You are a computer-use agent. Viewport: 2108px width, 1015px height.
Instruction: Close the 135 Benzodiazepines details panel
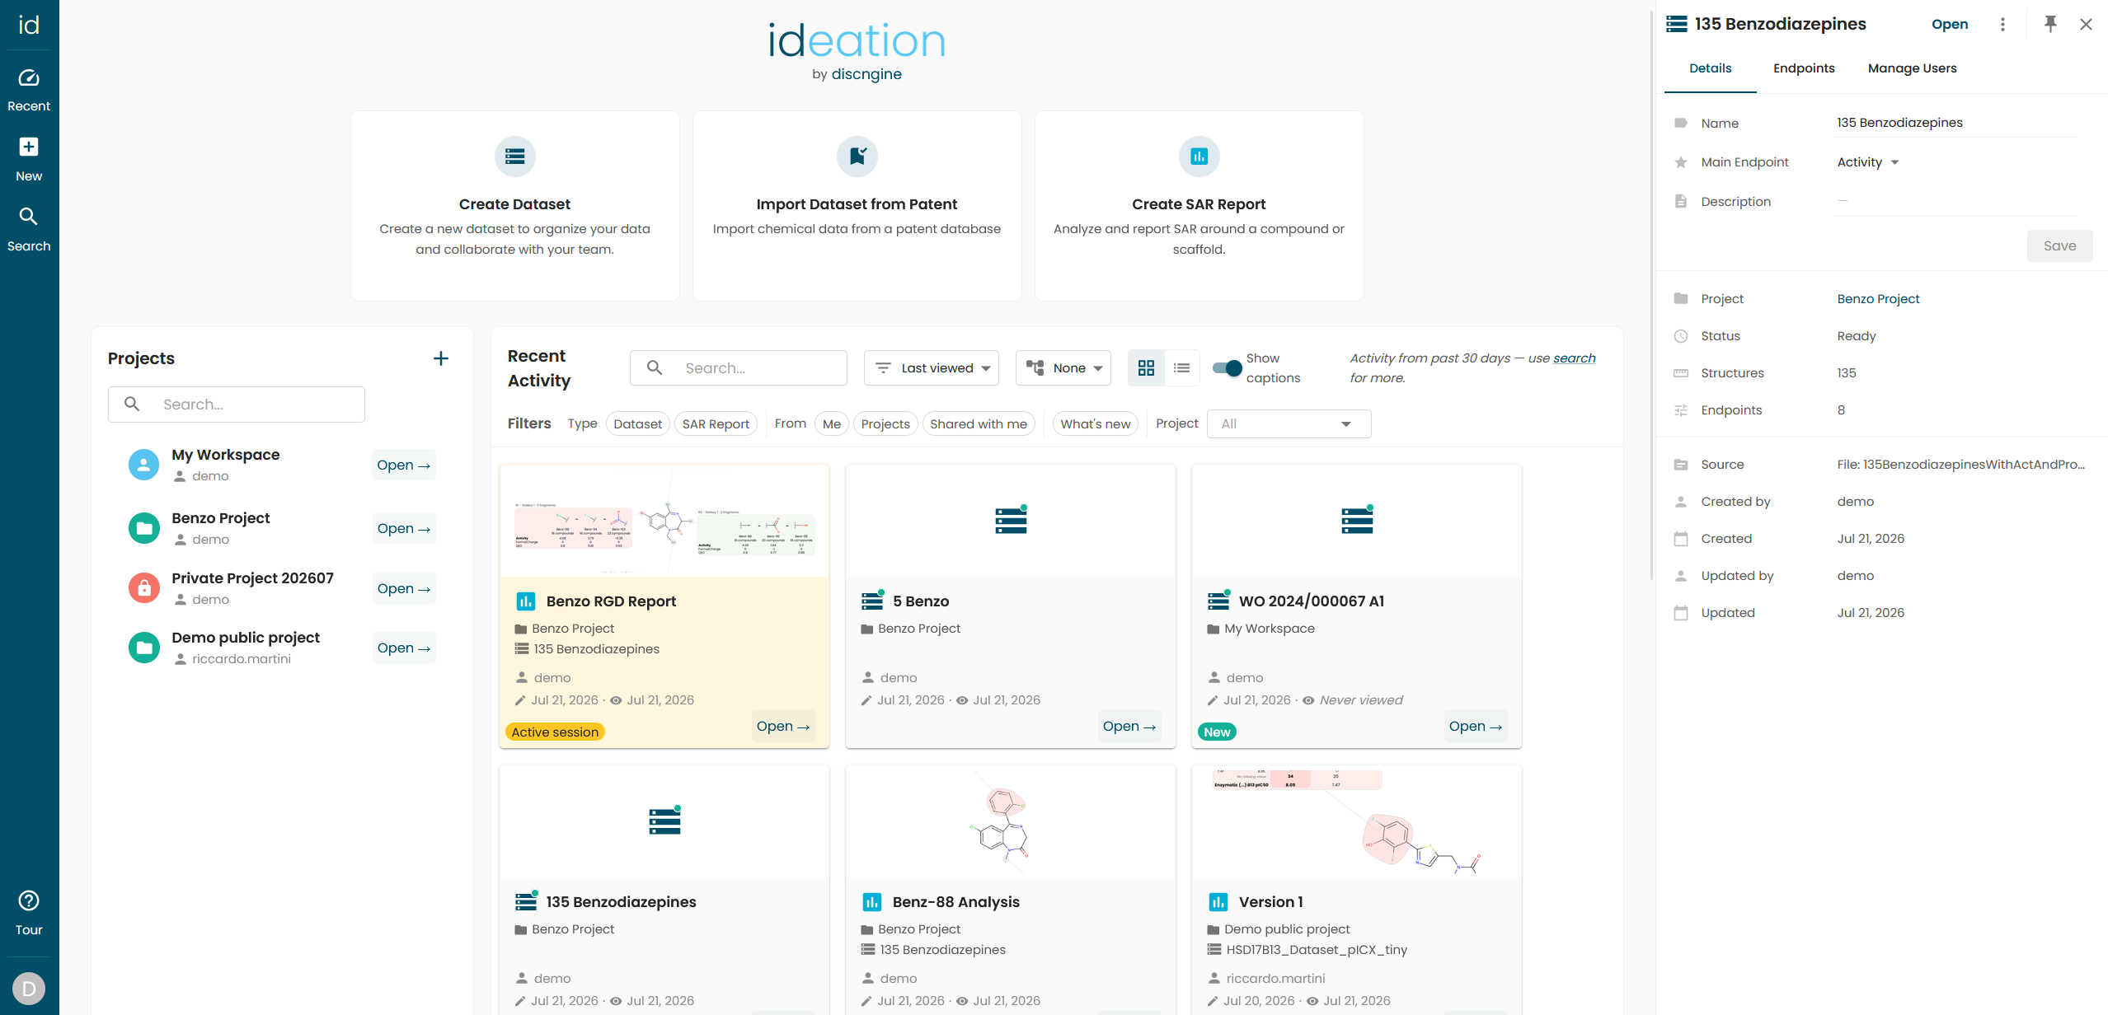2086,25
